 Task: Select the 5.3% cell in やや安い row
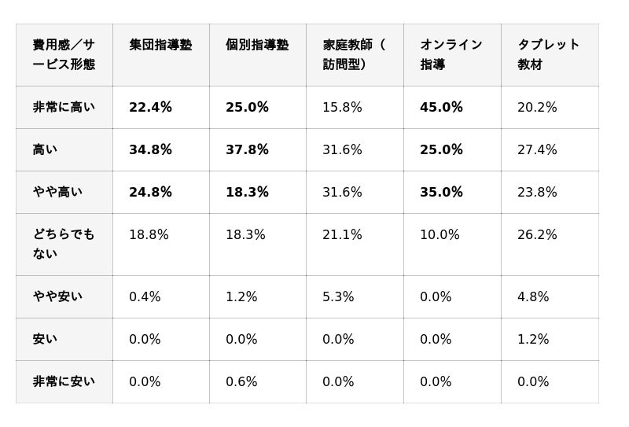(x=338, y=297)
